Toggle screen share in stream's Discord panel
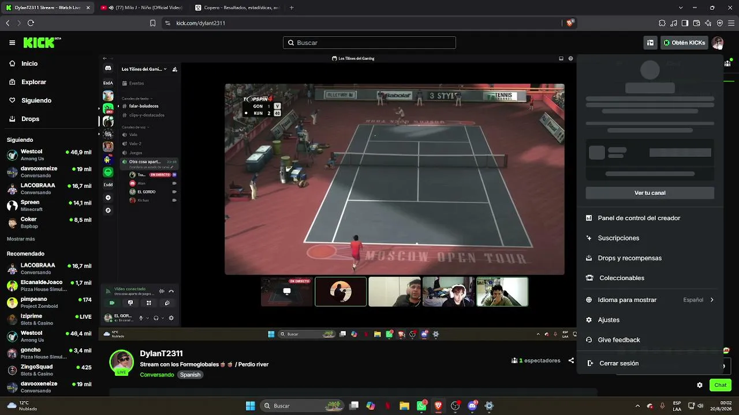Viewport: 739px width, 415px height. click(130, 303)
